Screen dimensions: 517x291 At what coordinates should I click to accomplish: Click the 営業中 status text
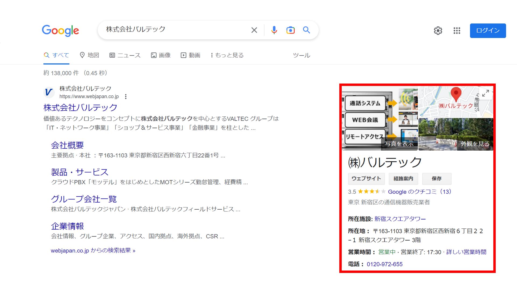click(387, 252)
